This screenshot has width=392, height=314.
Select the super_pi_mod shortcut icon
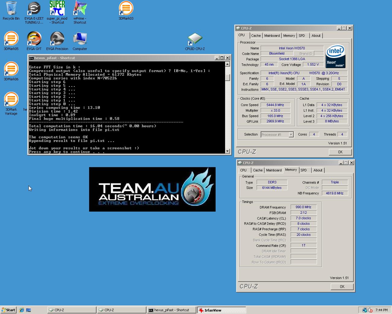[x=57, y=12]
